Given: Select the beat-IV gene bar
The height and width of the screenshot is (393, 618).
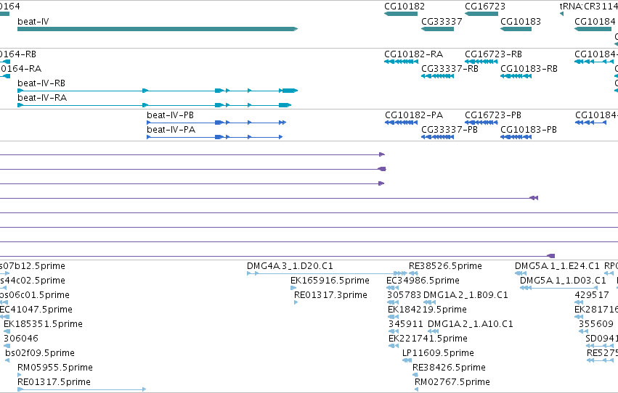Looking at the screenshot, I should point(158,29).
